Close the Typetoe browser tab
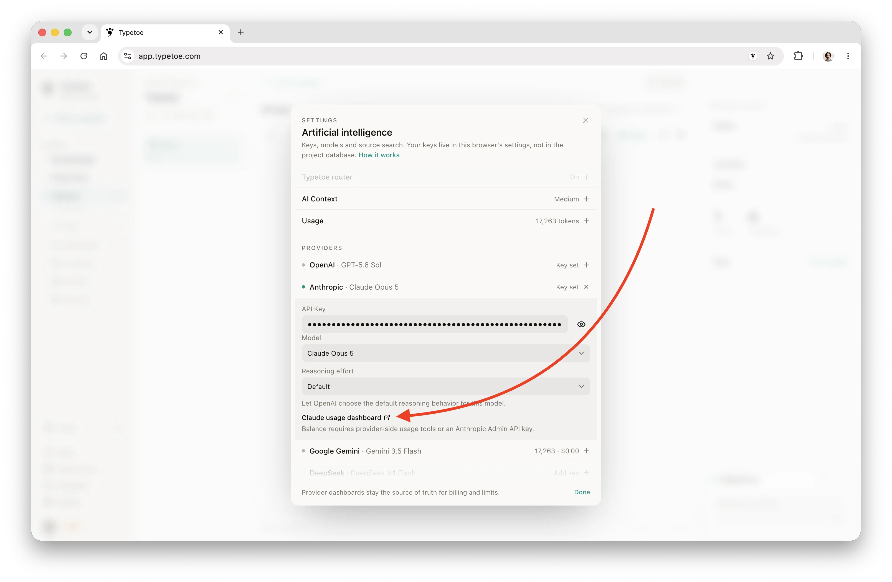 pos(221,32)
